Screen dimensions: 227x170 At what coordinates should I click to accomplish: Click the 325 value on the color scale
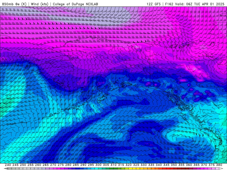pyautogui.click(x=136, y=165)
